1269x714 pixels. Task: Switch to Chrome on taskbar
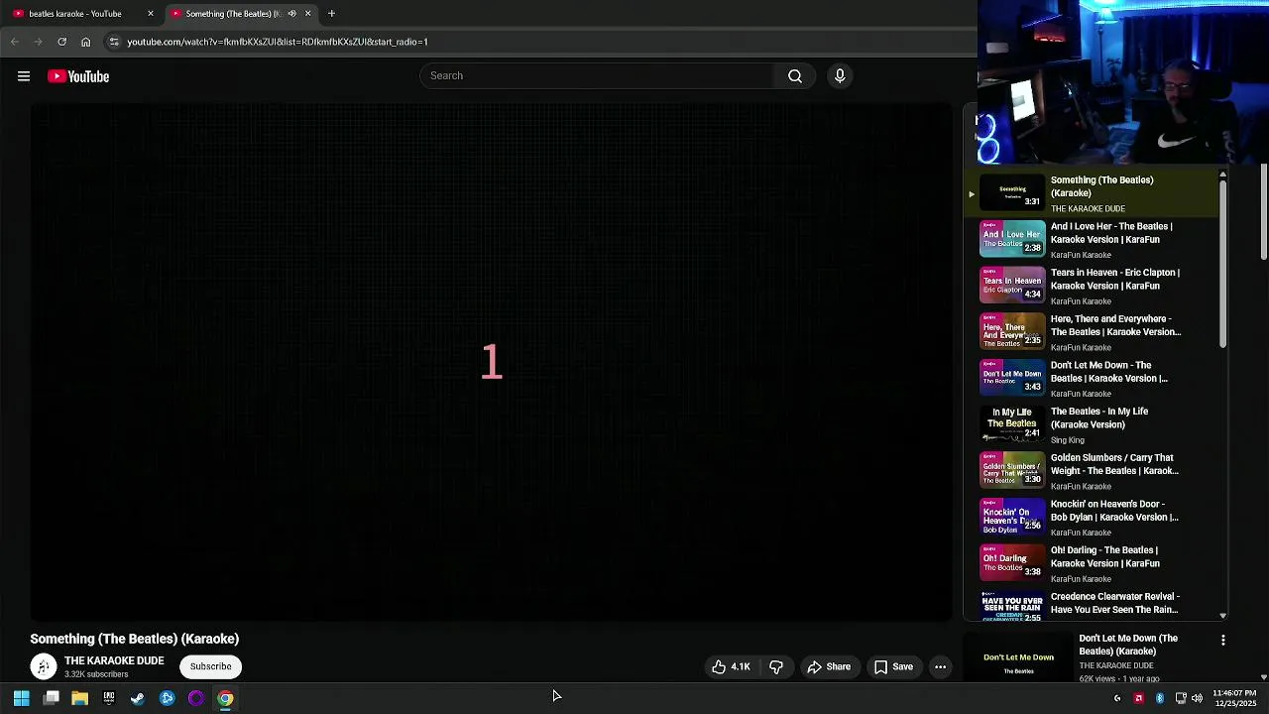click(x=225, y=698)
